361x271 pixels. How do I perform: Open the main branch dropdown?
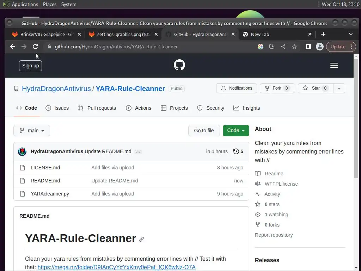click(x=32, y=131)
